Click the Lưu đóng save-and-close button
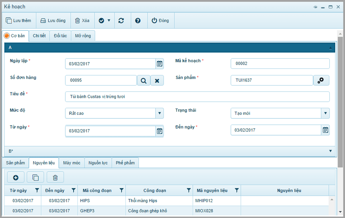The width and height of the screenshot is (345, 218). 53,21
